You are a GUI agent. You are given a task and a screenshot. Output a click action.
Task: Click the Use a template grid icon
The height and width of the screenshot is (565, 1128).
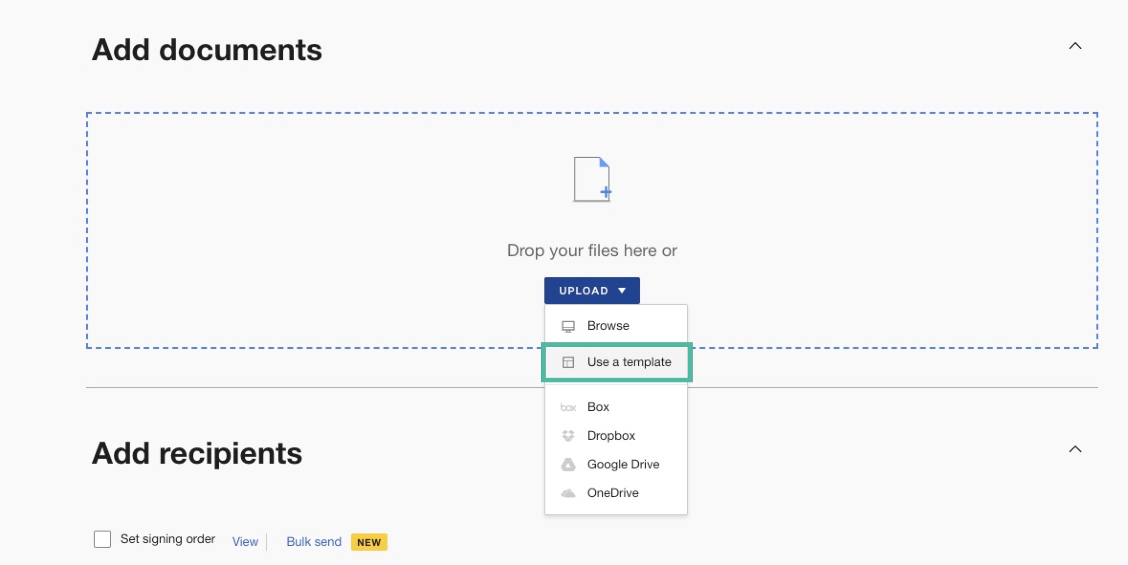coord(568,362)
